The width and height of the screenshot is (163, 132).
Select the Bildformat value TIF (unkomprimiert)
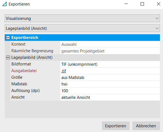110,64
